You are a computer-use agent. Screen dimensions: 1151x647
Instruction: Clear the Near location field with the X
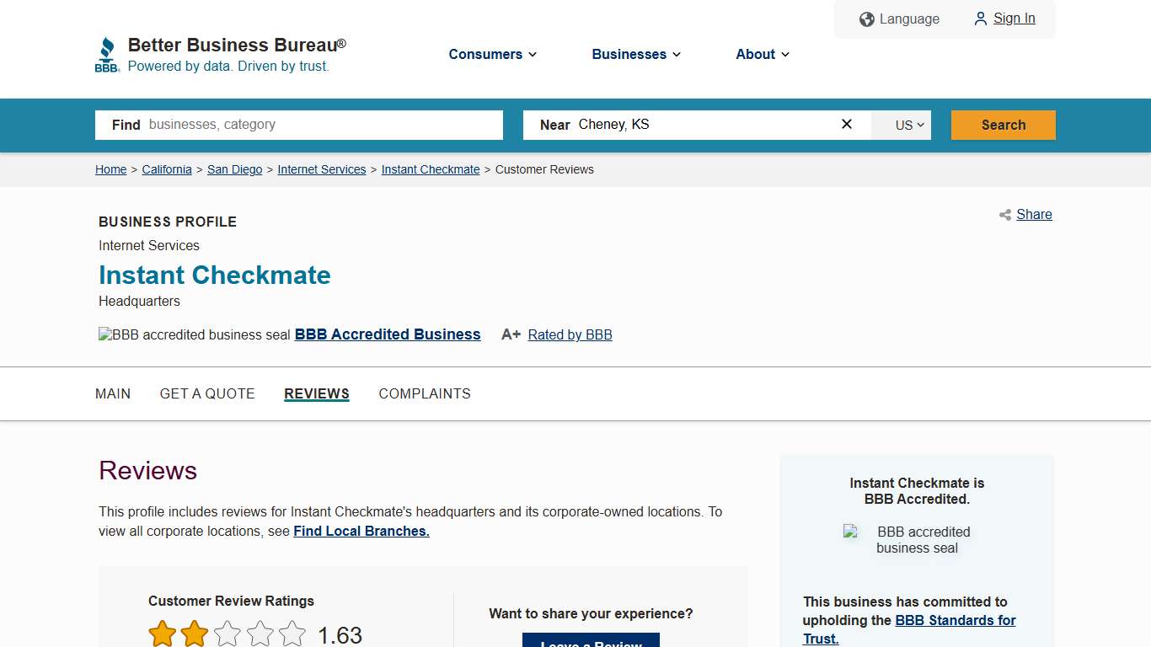click(x=846, y=124)
